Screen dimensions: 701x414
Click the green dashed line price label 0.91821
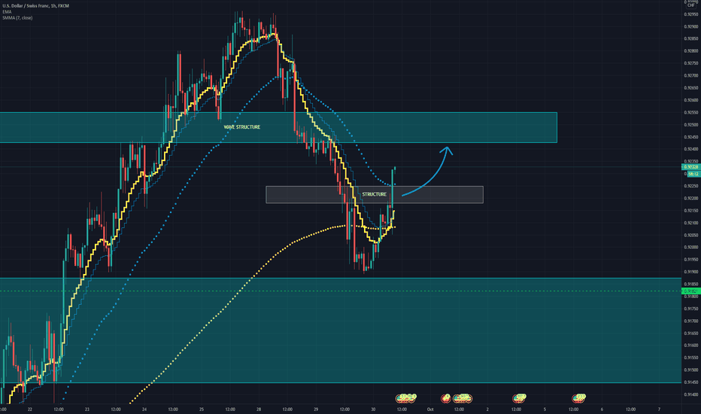click(690, 291)
